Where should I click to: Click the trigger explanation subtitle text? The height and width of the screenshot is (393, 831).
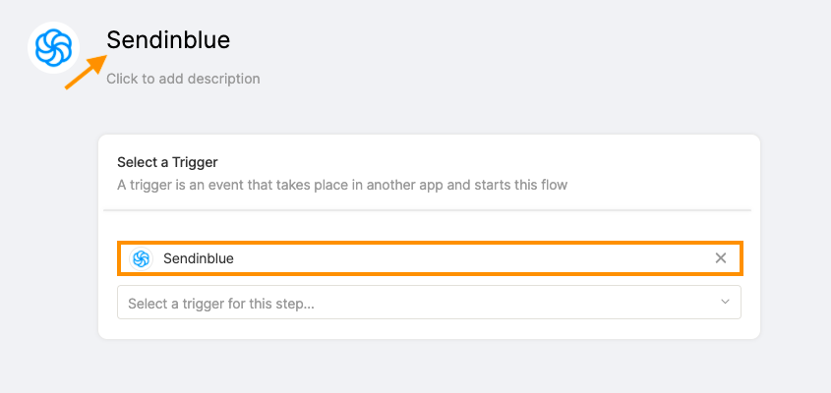pos(342,186)
